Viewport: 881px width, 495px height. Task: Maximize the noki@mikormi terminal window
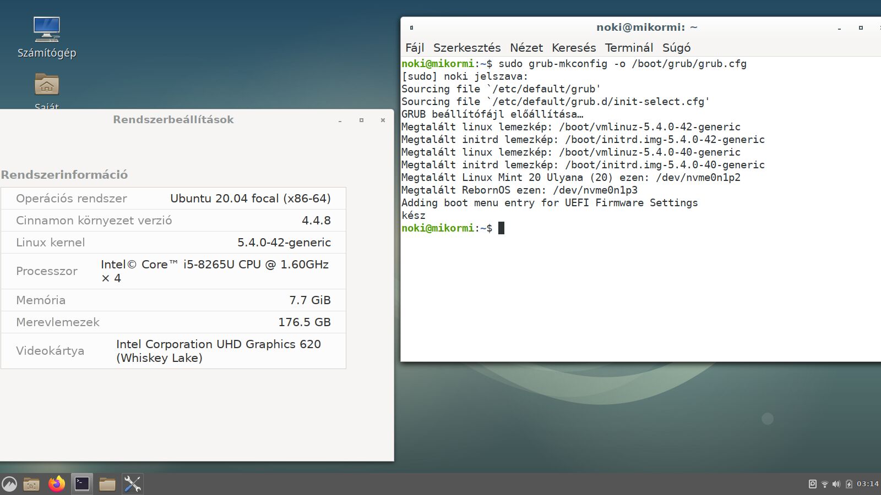861,28
